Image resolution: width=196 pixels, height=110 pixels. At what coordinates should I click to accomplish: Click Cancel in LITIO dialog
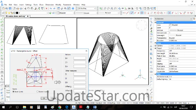54,98
